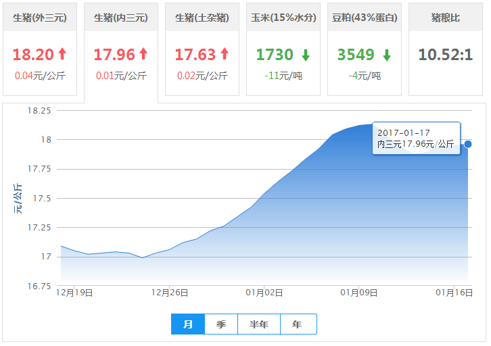Click red up arrow beside 17.63
The height and width of the screenshot is (346, 491).
225,54
